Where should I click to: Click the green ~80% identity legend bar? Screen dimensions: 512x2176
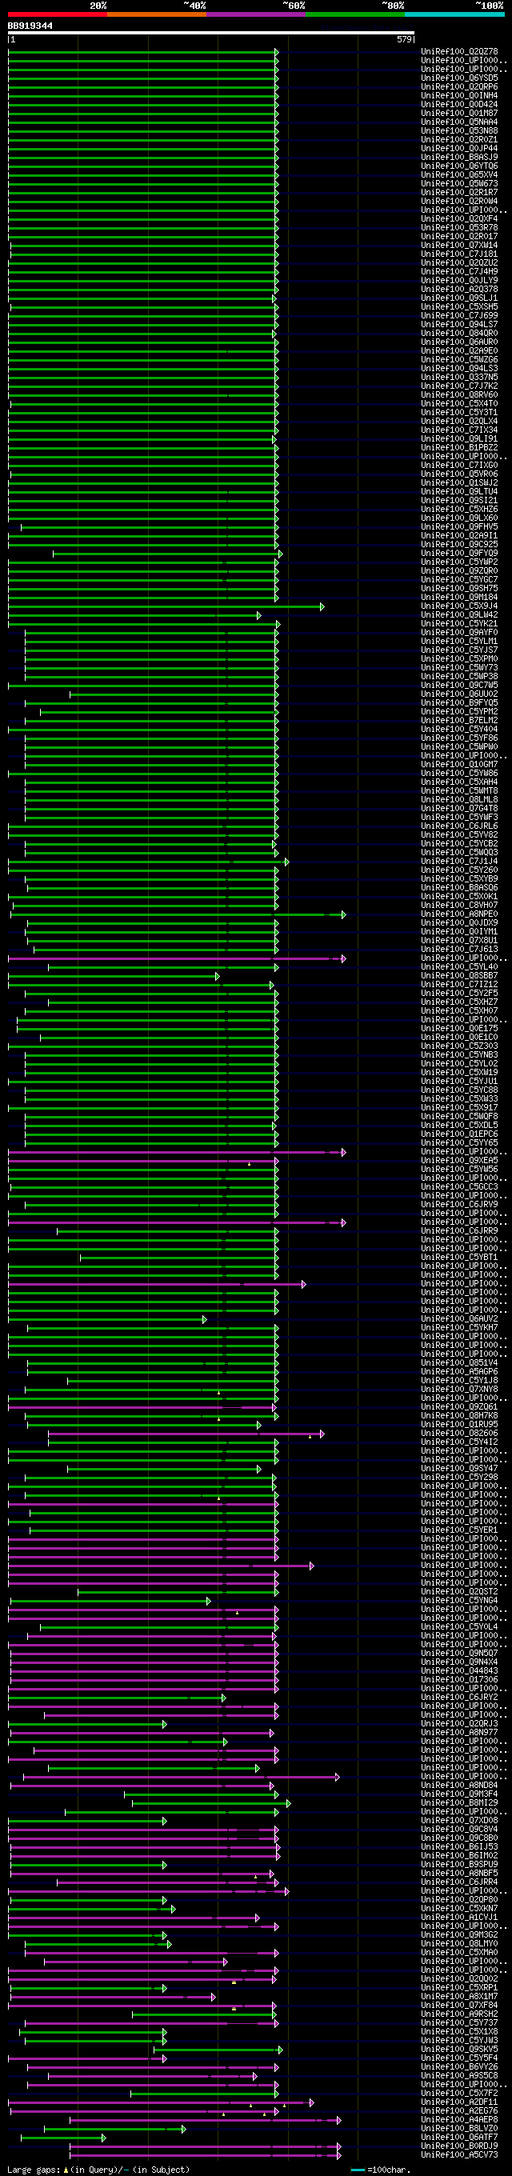pos(355,14)
